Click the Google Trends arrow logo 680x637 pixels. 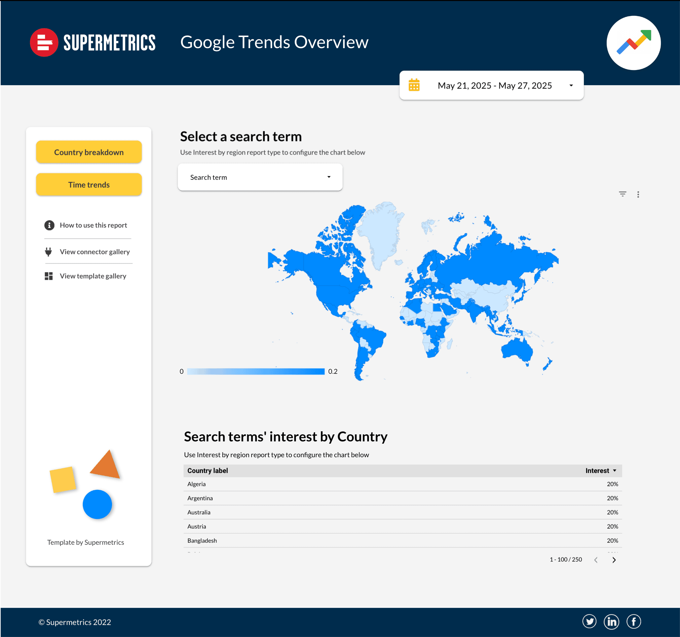point(634,43)
